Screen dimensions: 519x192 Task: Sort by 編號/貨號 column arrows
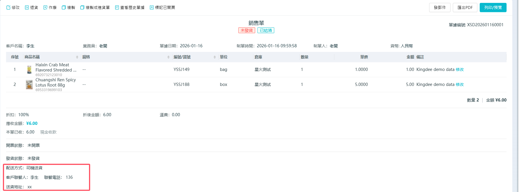click(215, 57)
